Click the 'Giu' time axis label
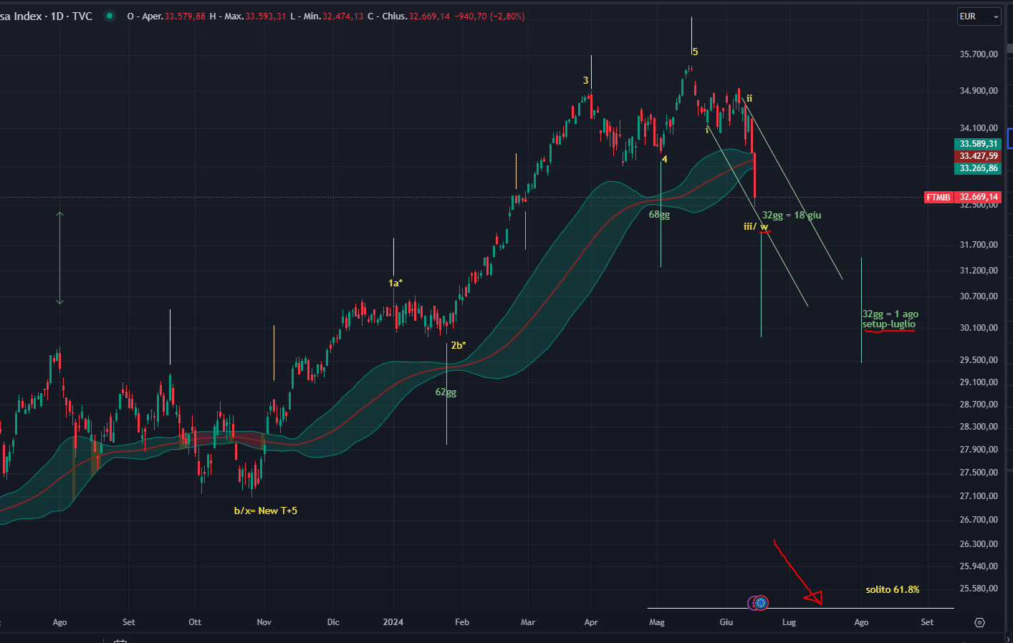The image size is (1013, 643). pos(726,622)
